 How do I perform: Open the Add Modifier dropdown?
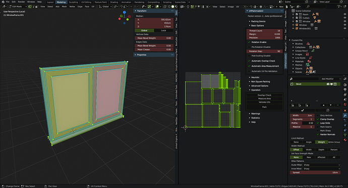[x=331, y=79]
